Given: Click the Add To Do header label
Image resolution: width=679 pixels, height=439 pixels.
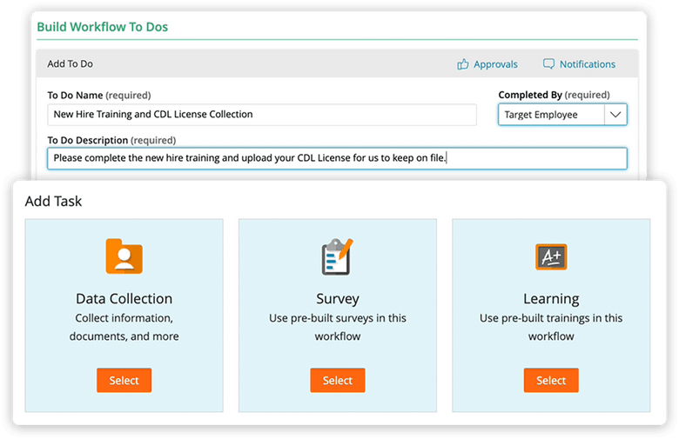Looking at the screenshot, I should pyautogui.click(x=71, y=64).
